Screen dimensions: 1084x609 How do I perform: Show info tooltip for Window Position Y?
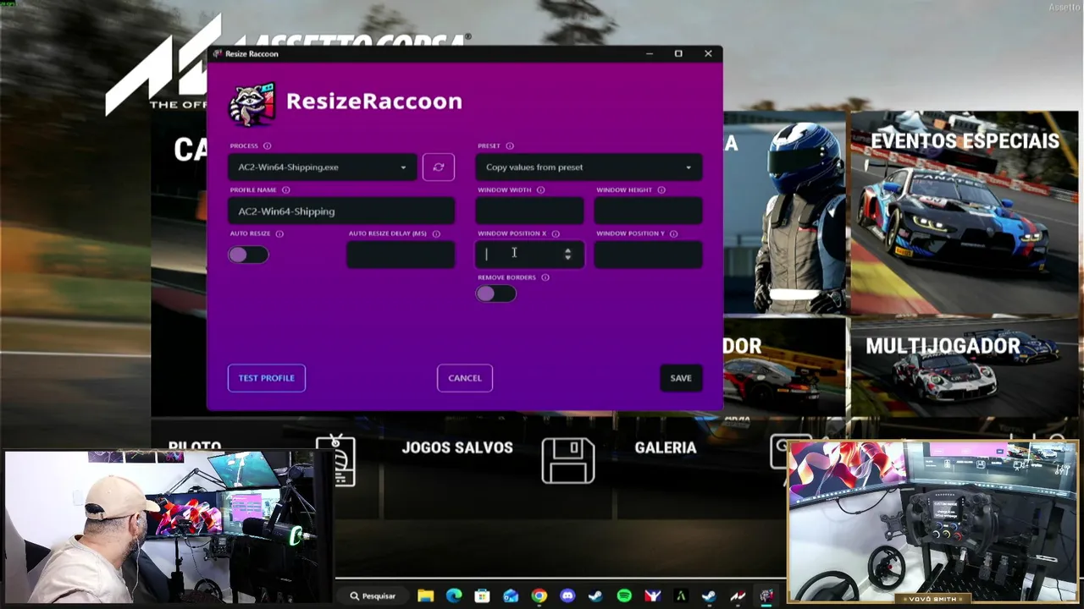point(673,234)
